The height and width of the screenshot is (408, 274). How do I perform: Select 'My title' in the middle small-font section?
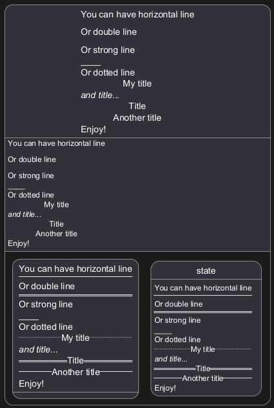[x=56, y=205]
